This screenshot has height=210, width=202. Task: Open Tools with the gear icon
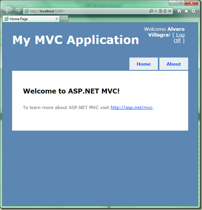click(x=193, y=11)
